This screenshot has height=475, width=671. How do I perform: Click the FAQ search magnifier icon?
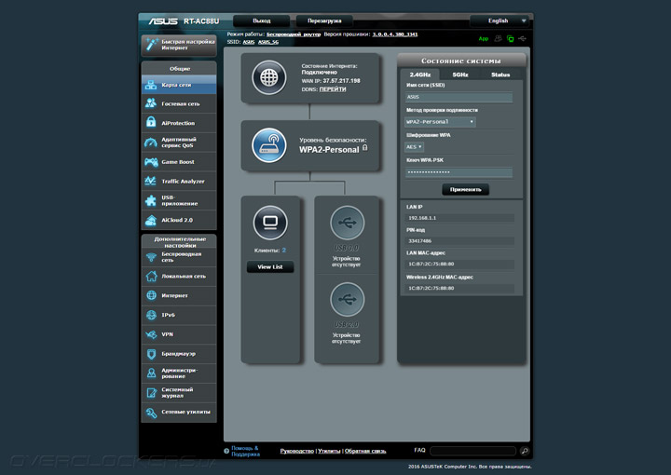(x=524, y=451)
